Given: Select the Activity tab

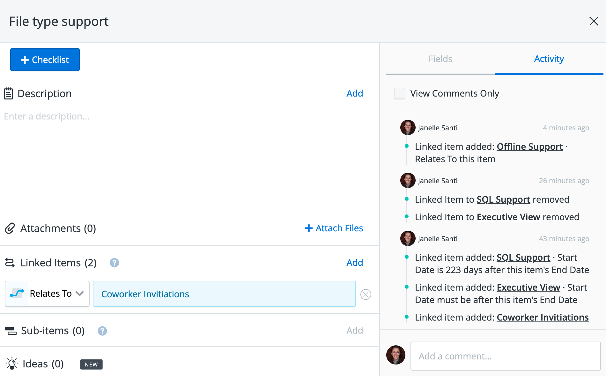Looking at the screenshot, I should coord(549,59).
